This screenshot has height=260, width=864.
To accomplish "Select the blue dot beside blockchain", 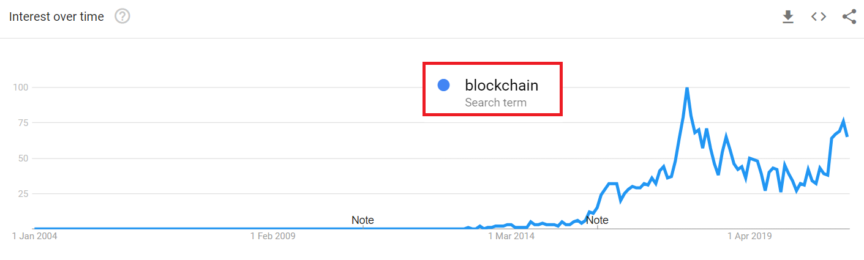I will coord(444,86).
